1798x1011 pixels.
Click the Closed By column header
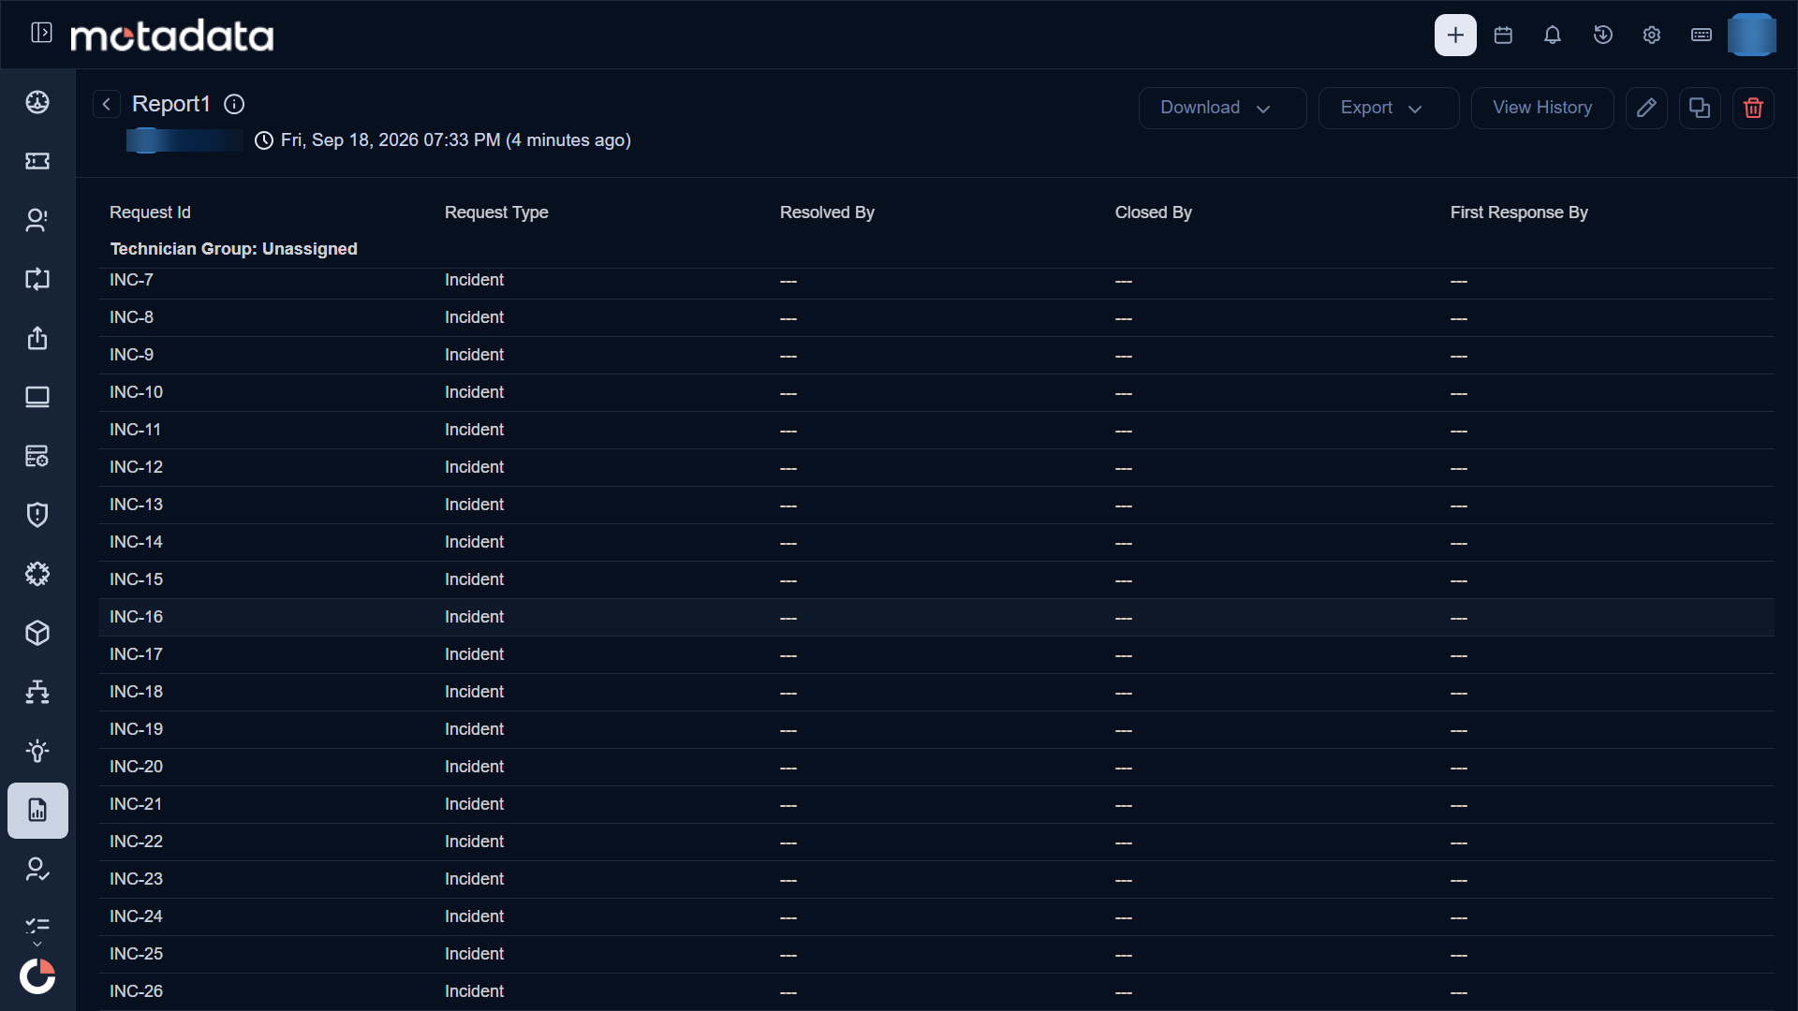tap(1153, 212)
